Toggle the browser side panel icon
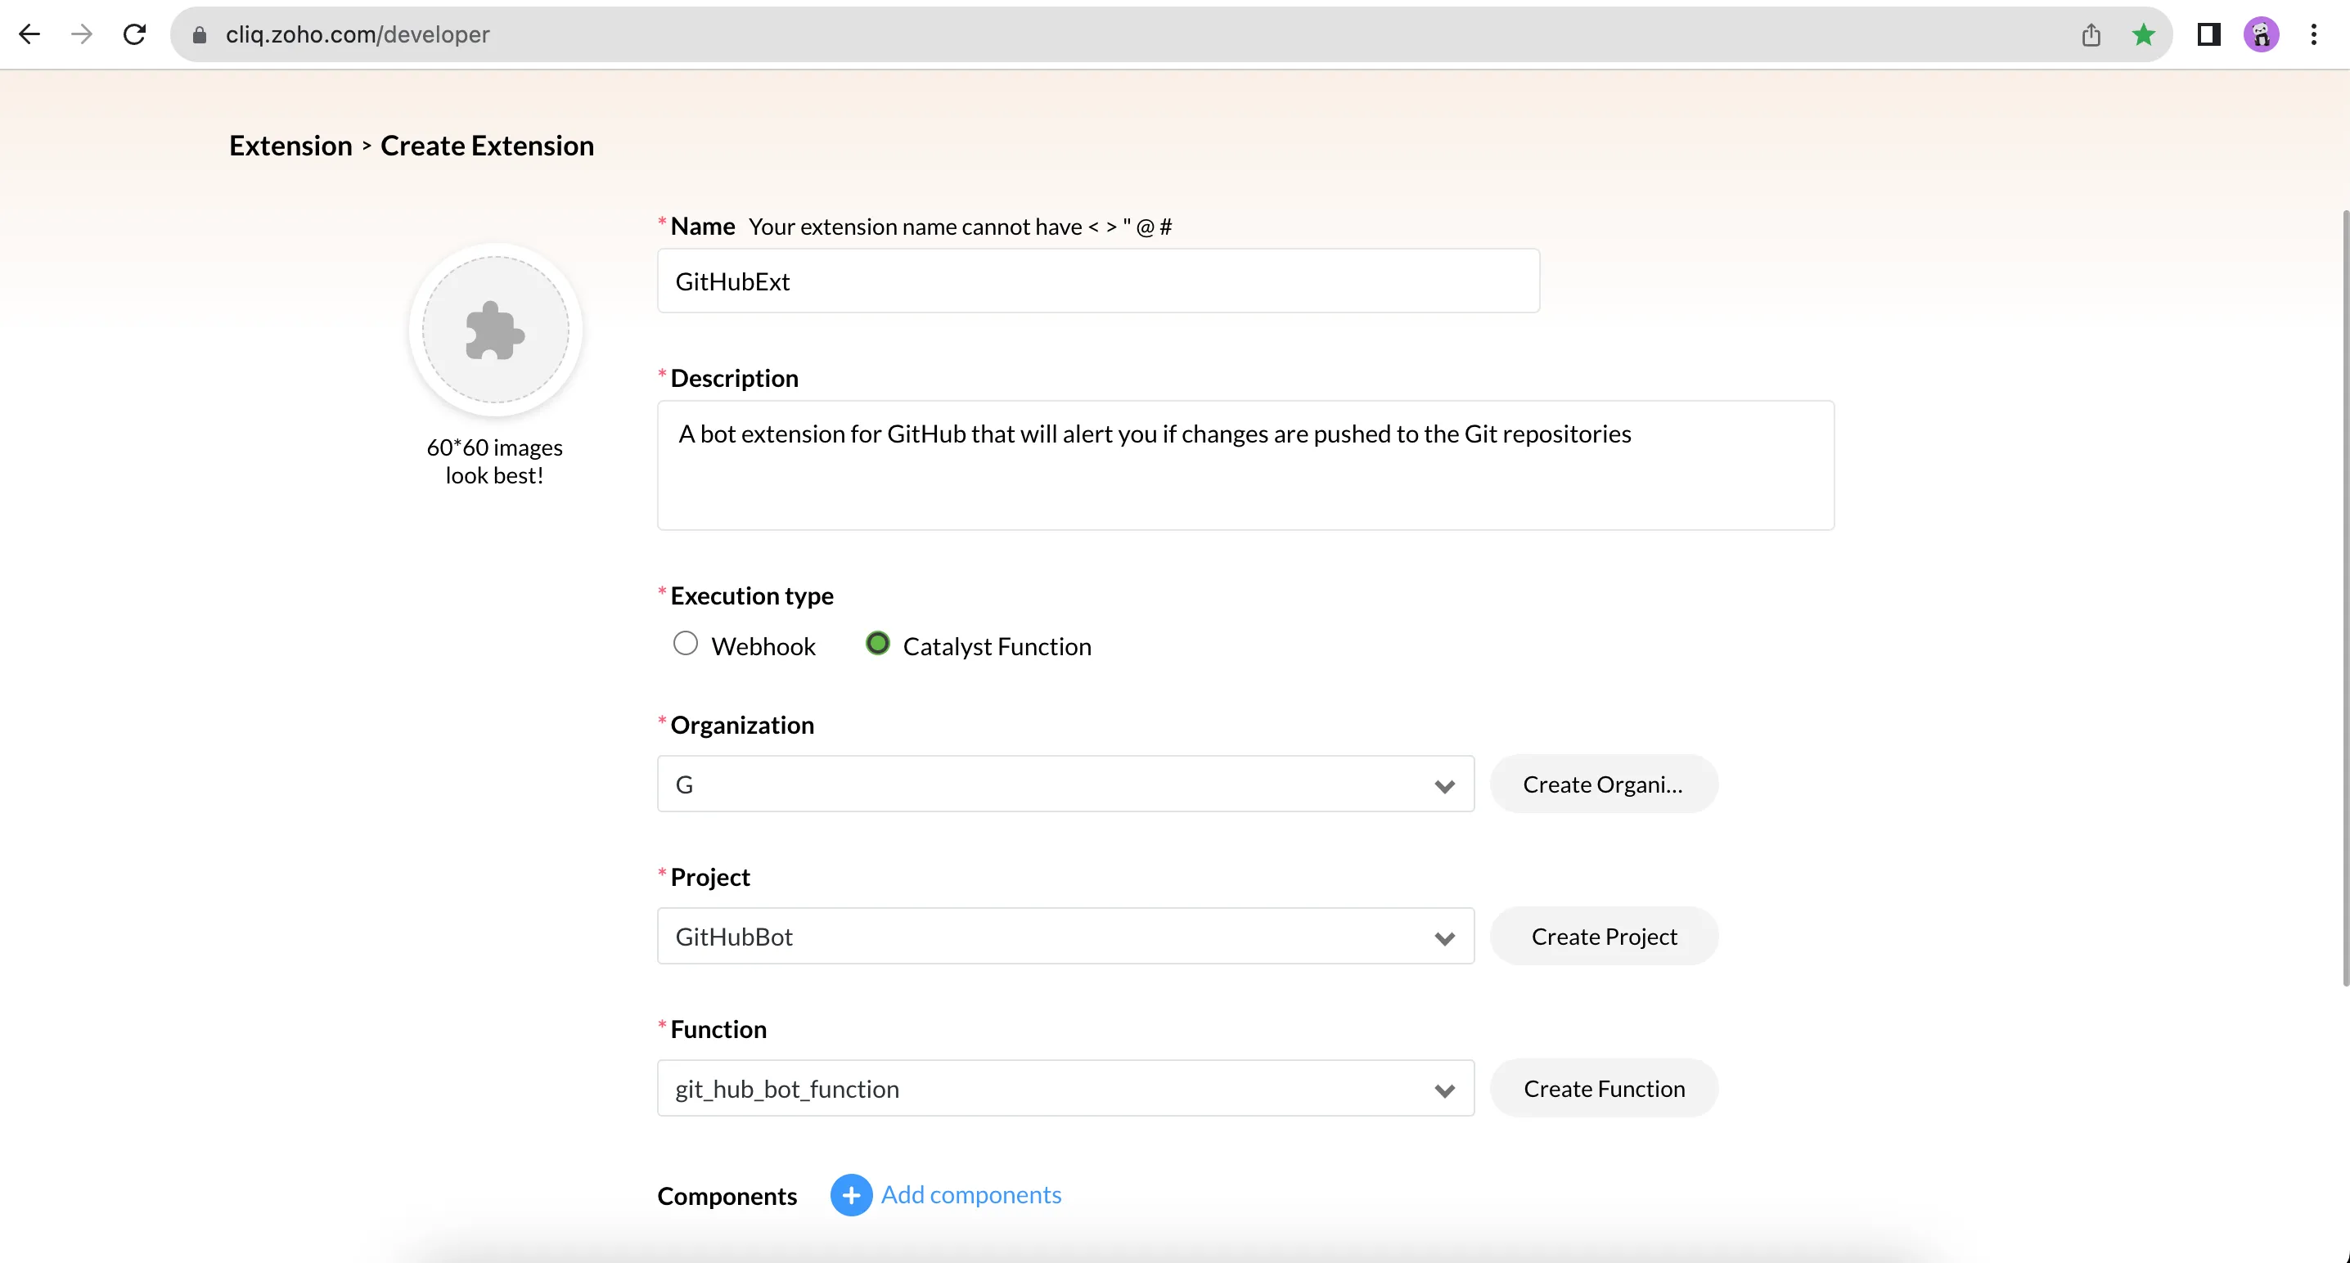The width and height of the screenshot is (2350, 1263). [x=2208, y=34]
